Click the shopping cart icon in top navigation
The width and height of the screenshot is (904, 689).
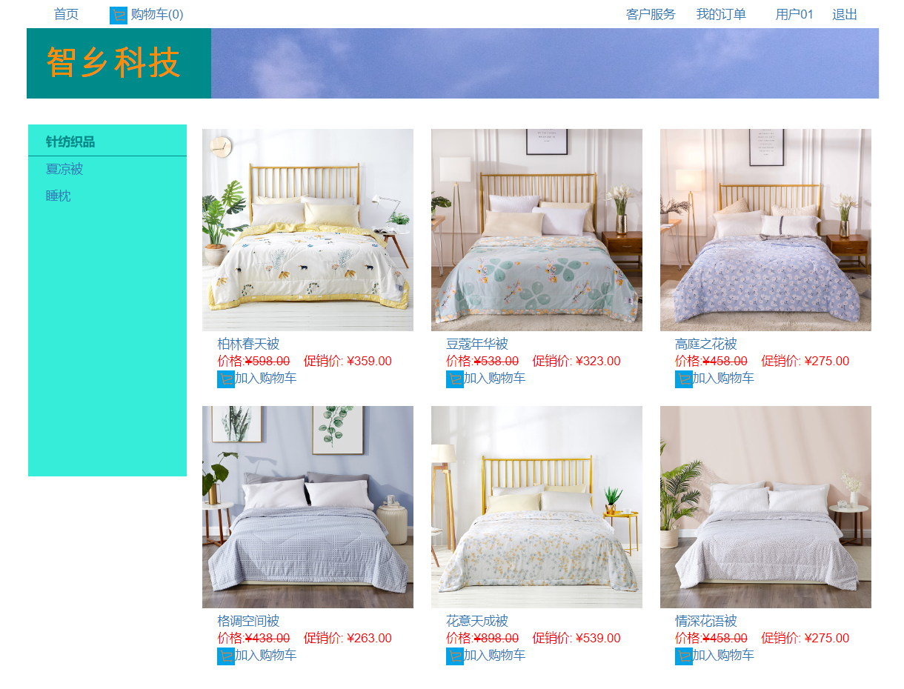tap(119, 16)
